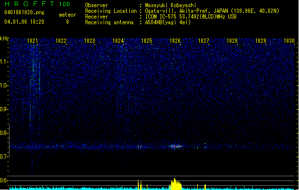The image size is (299, 190).
Task: Click observer name Masayuki Kobayashi
Action: pyautogui.click(x=171, y=5)
